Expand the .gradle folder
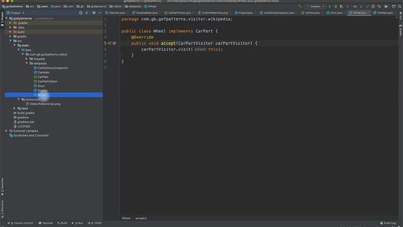This screenshot has width=403, height=227. pos(11,23)
